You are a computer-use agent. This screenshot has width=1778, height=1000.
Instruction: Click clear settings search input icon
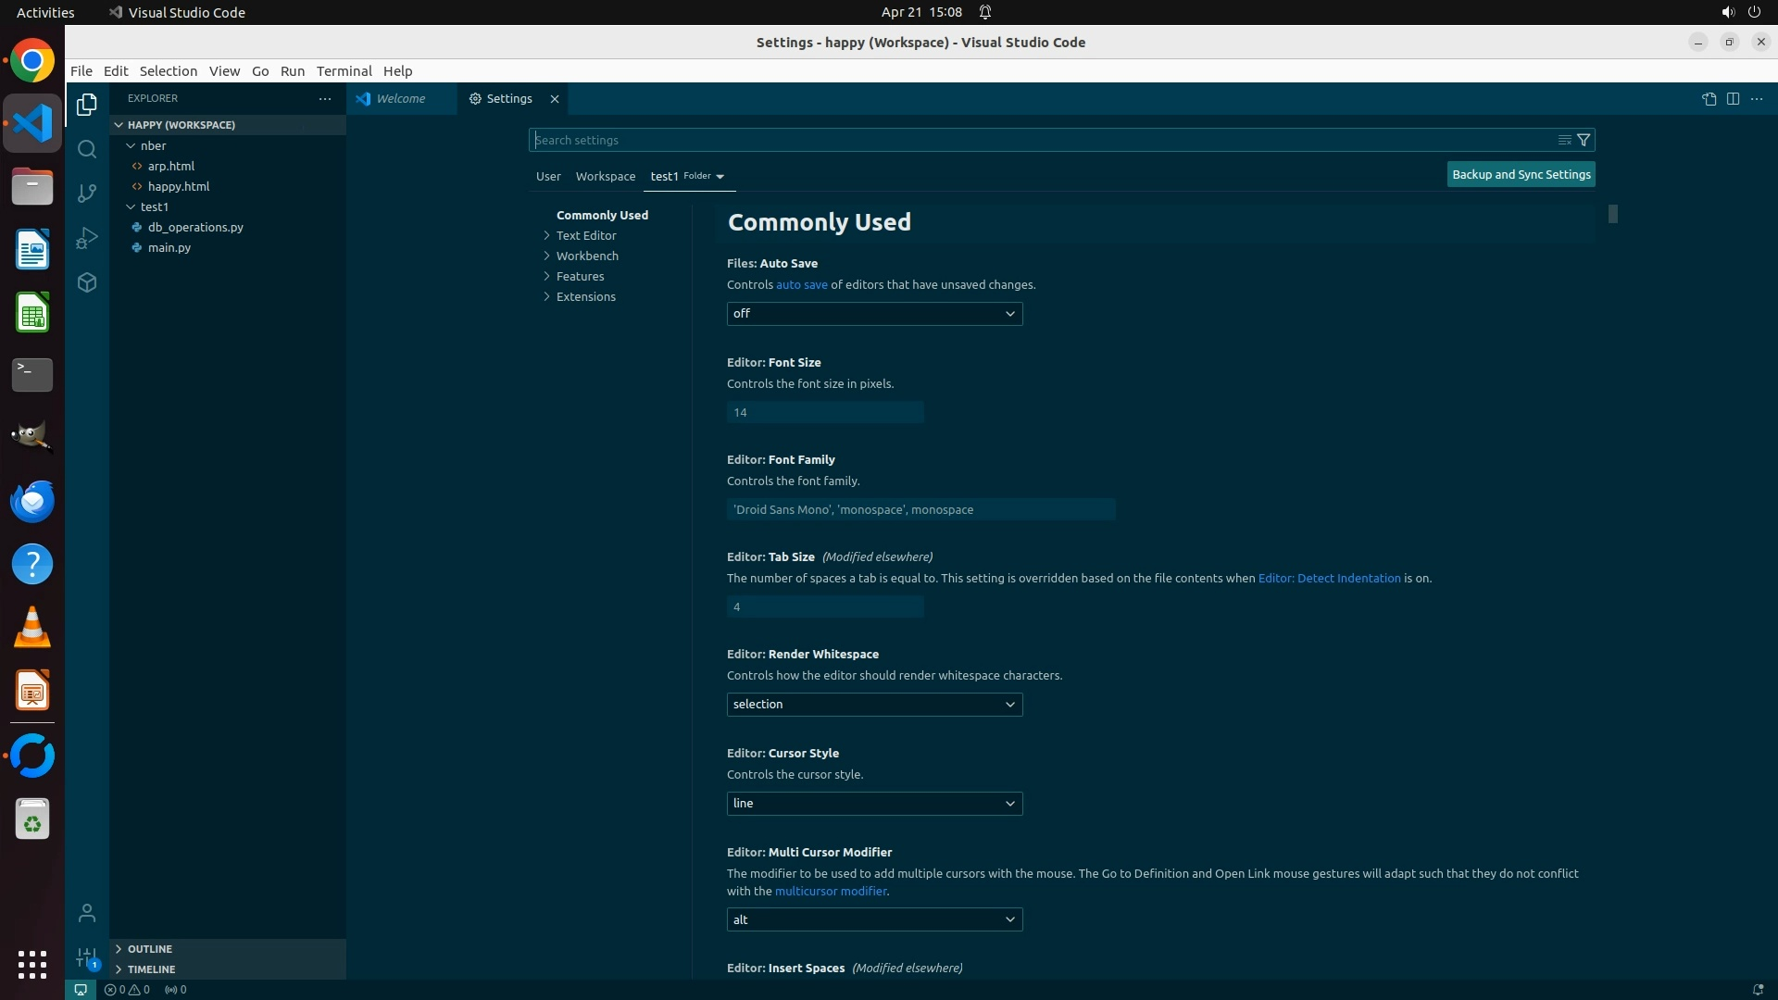tap(1564, 140)
